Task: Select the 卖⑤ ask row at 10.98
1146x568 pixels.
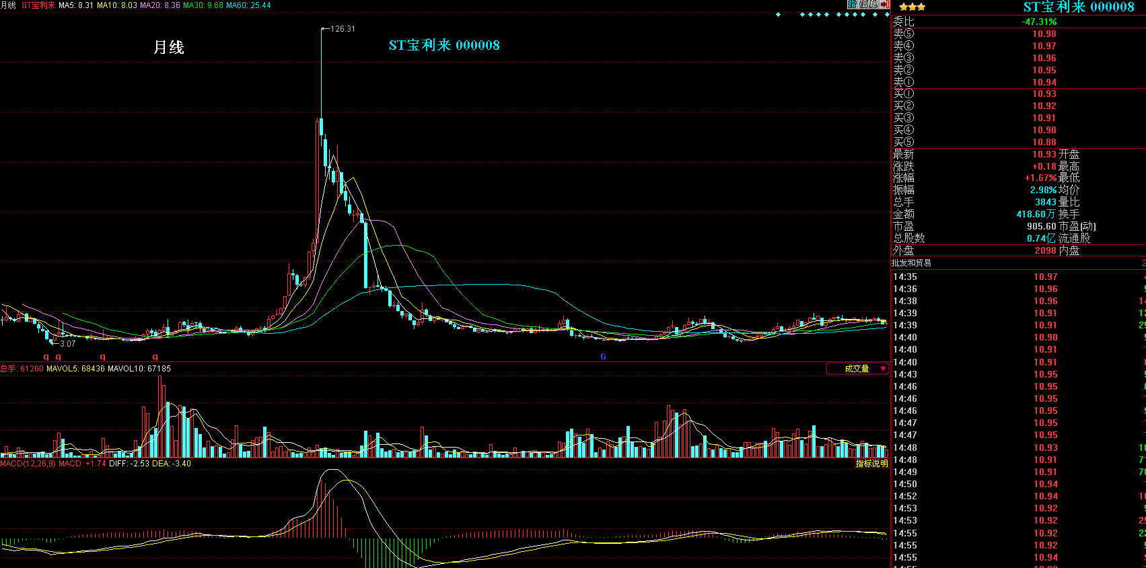Action: [1019, 34]
